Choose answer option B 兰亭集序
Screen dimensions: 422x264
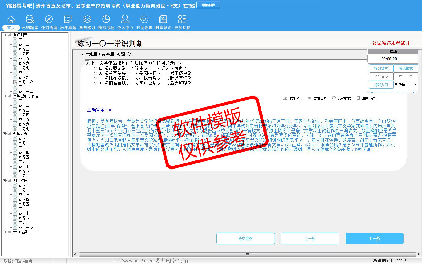coord(95,73)
